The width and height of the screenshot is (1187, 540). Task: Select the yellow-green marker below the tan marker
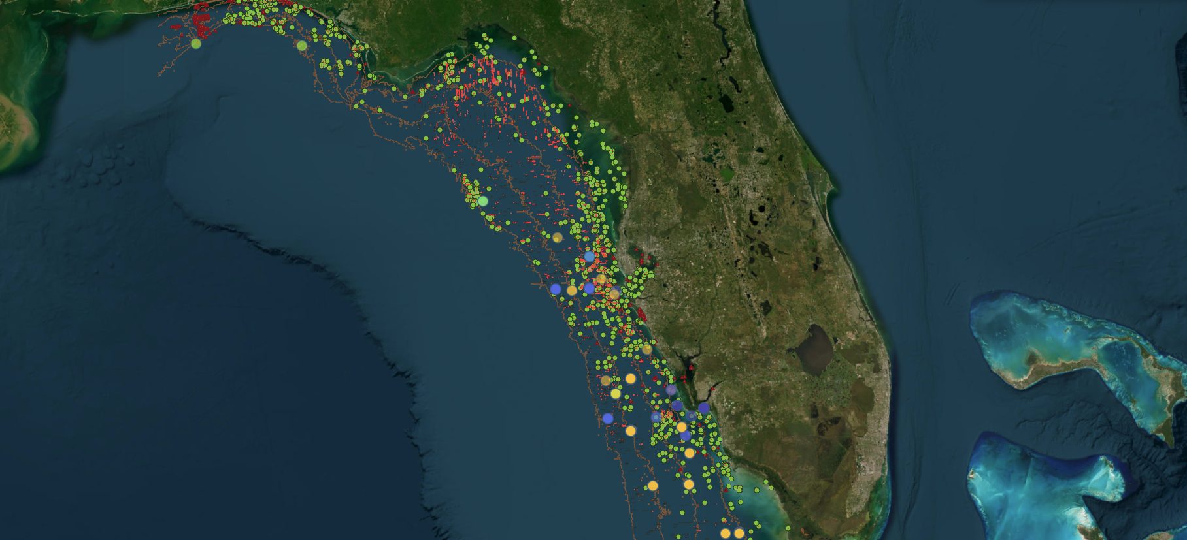616,394
